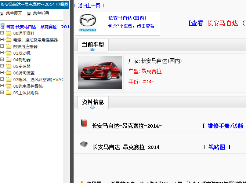
Task: Open 01发动机 tree item
Action: [22, 53]
